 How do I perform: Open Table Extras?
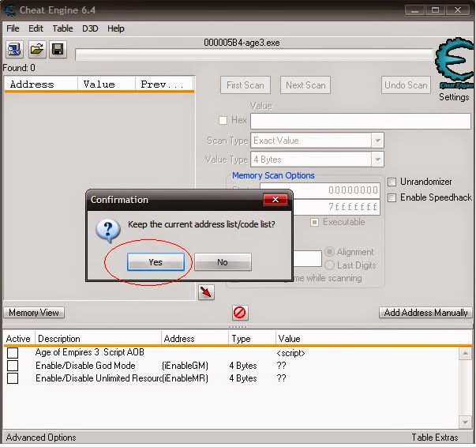tap(435, 438)
